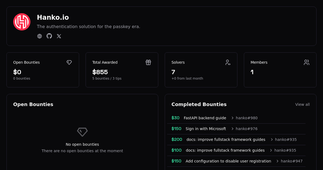Click the $100 docs improve fullstack framework guides row

pos(225,150)
